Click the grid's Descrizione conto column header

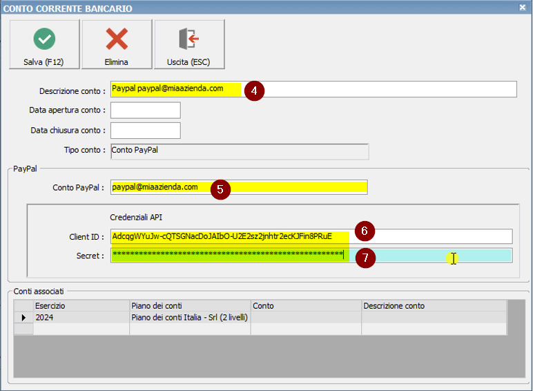pyautogui.click(x=434, y=306)
